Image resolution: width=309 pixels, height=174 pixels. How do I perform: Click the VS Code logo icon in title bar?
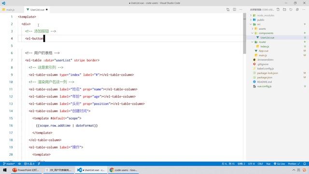point(3,3)
